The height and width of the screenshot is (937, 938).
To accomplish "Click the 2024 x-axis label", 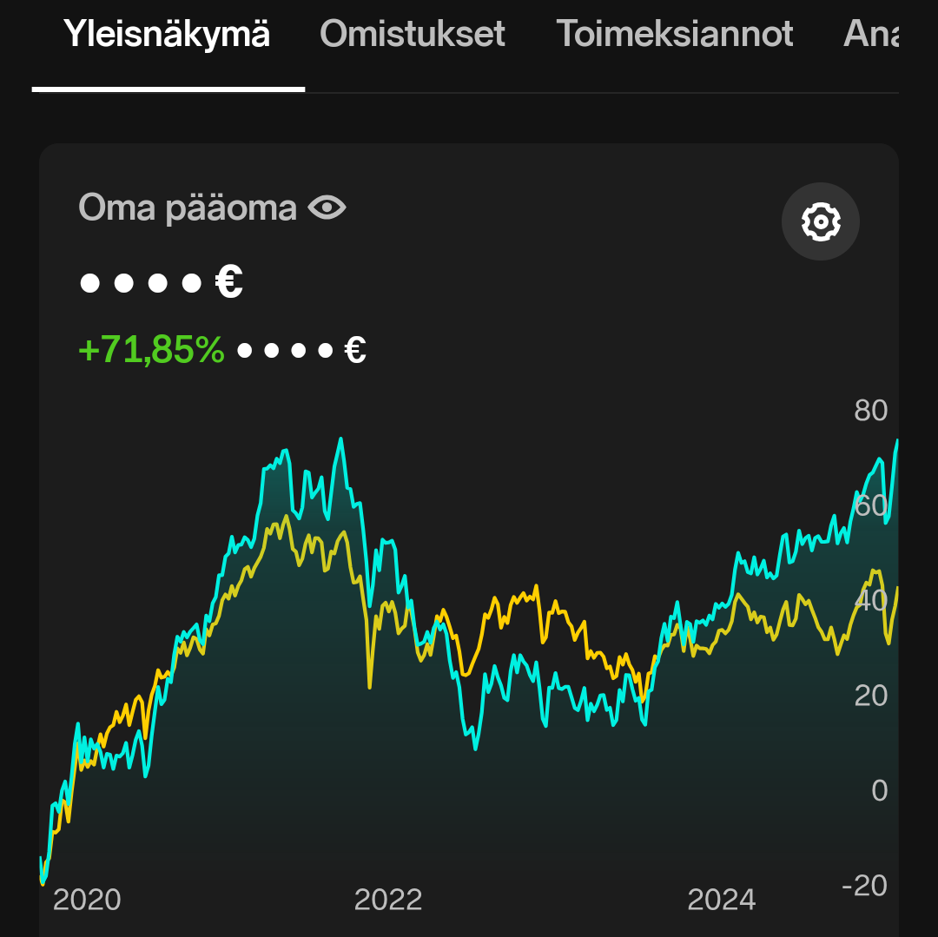I will (x=722, y=900).
